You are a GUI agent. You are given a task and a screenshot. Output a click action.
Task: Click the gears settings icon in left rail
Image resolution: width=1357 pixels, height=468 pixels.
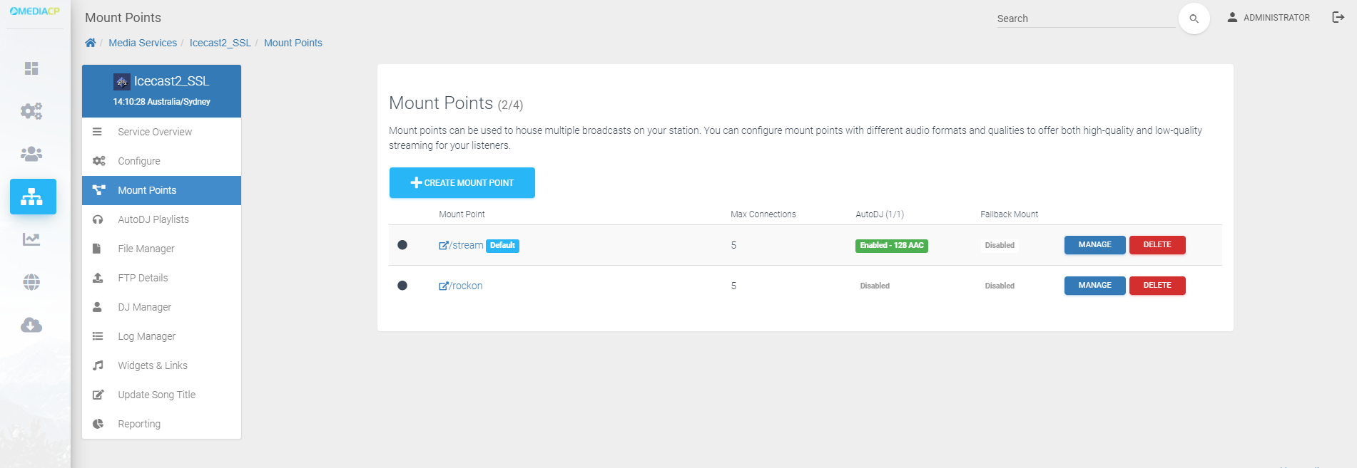[x=31, y=111]
